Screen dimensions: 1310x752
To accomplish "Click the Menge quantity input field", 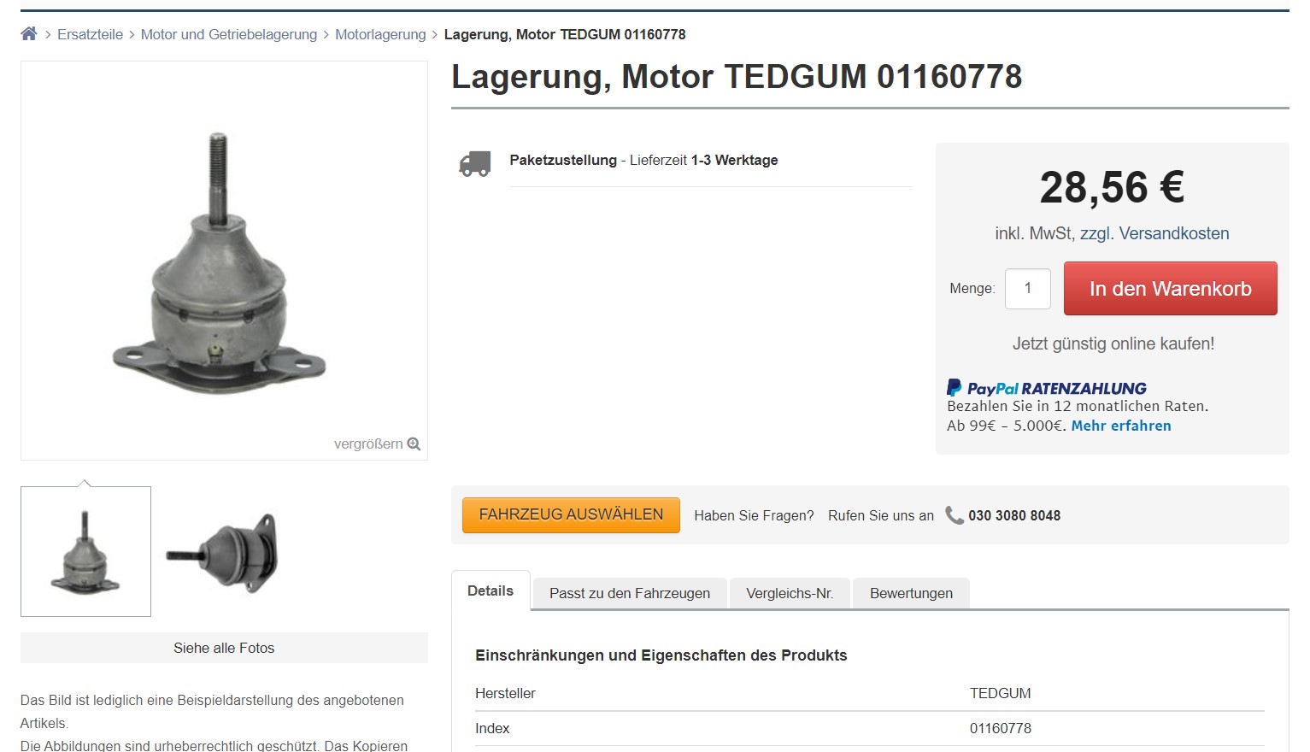I will 1028,289.
